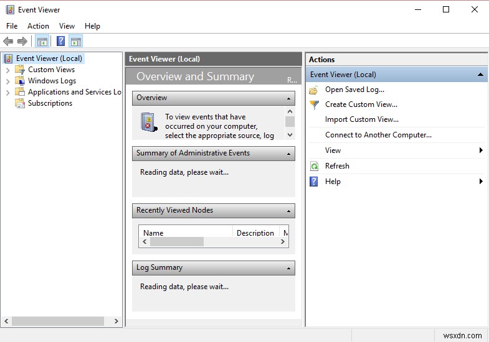Toggle the Show/Hide Console Tree toolbar icon
This screenshot has height=342, width=489.
42,41
